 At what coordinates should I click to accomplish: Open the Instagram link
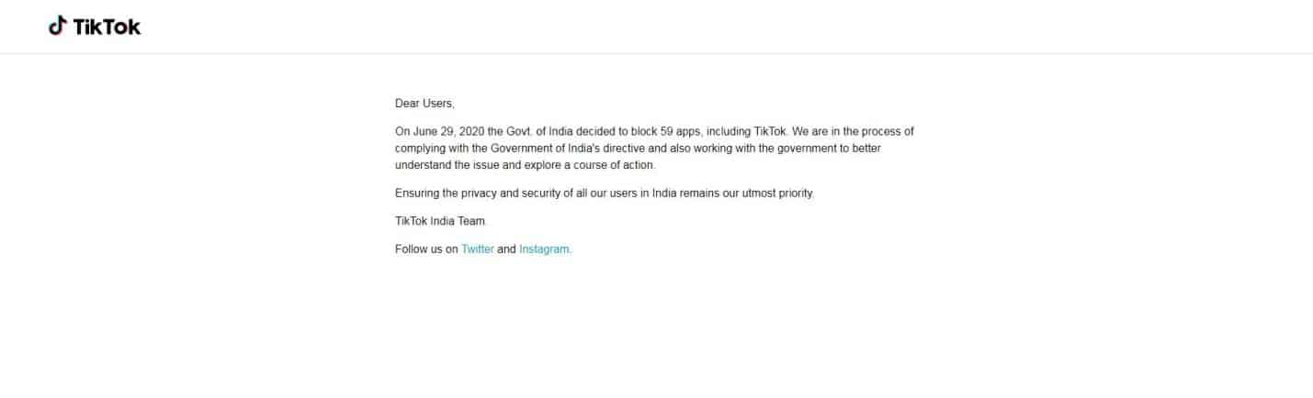[545, 249]
